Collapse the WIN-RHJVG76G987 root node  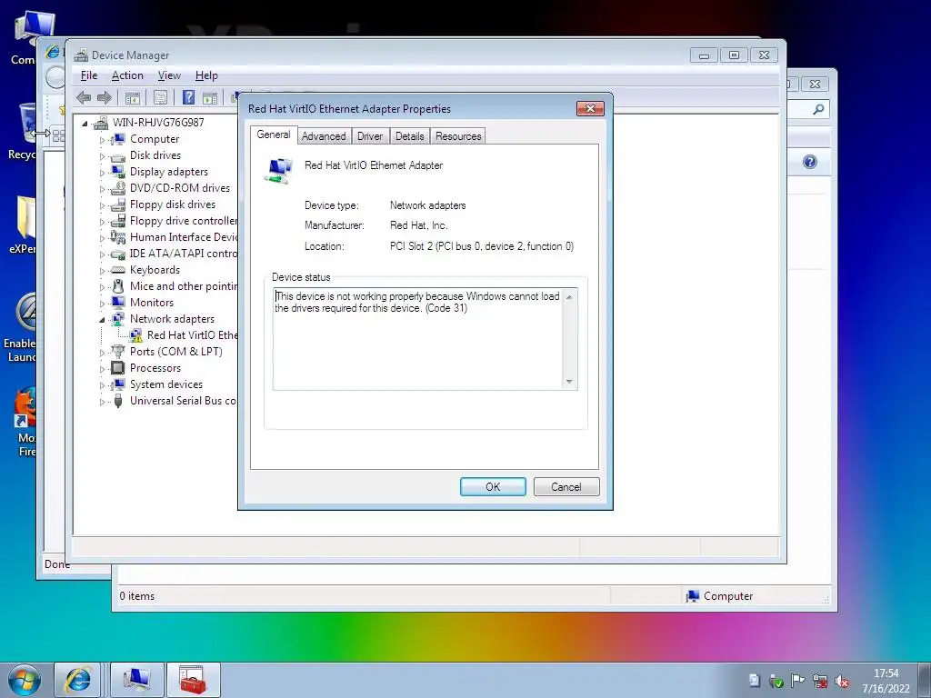[85, 124]
